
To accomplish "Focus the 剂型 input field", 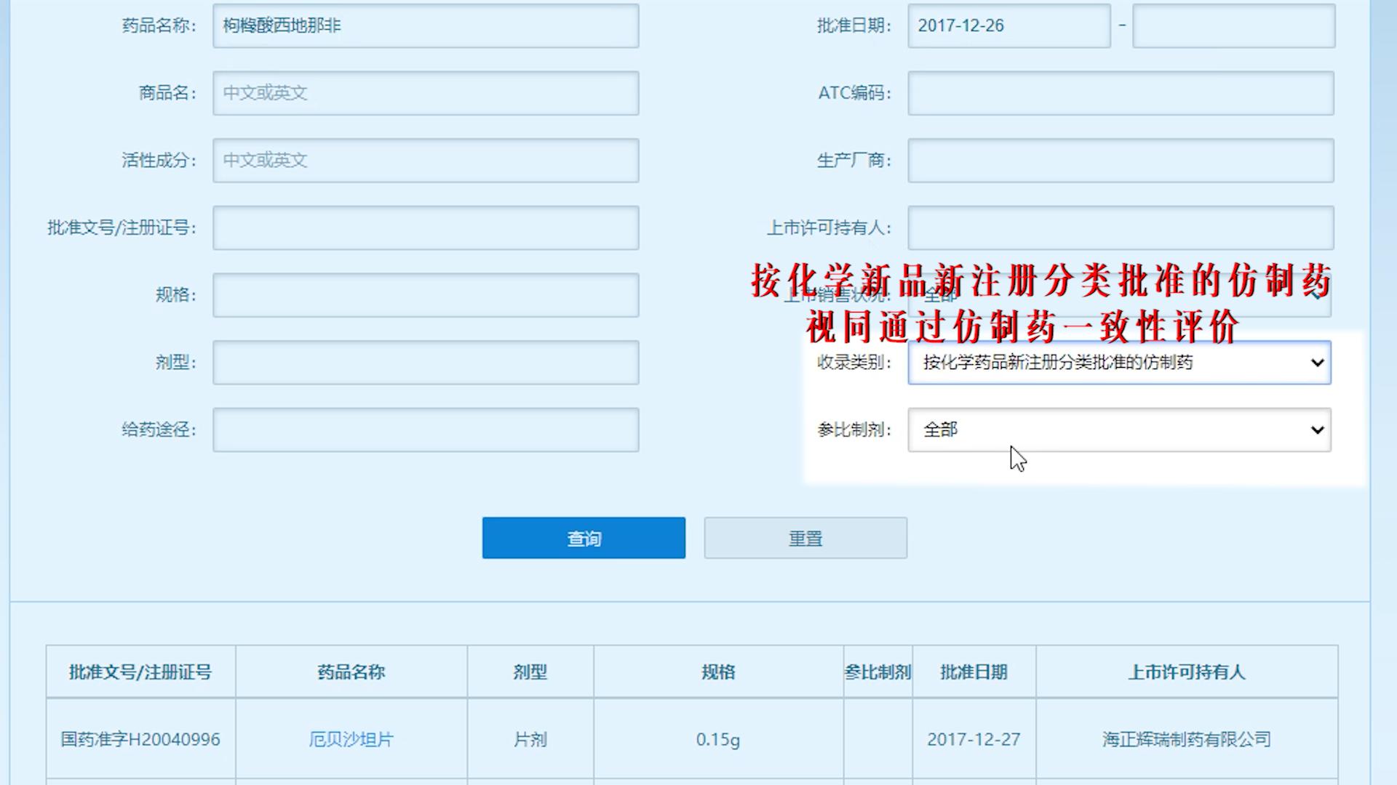I will 425,362.
